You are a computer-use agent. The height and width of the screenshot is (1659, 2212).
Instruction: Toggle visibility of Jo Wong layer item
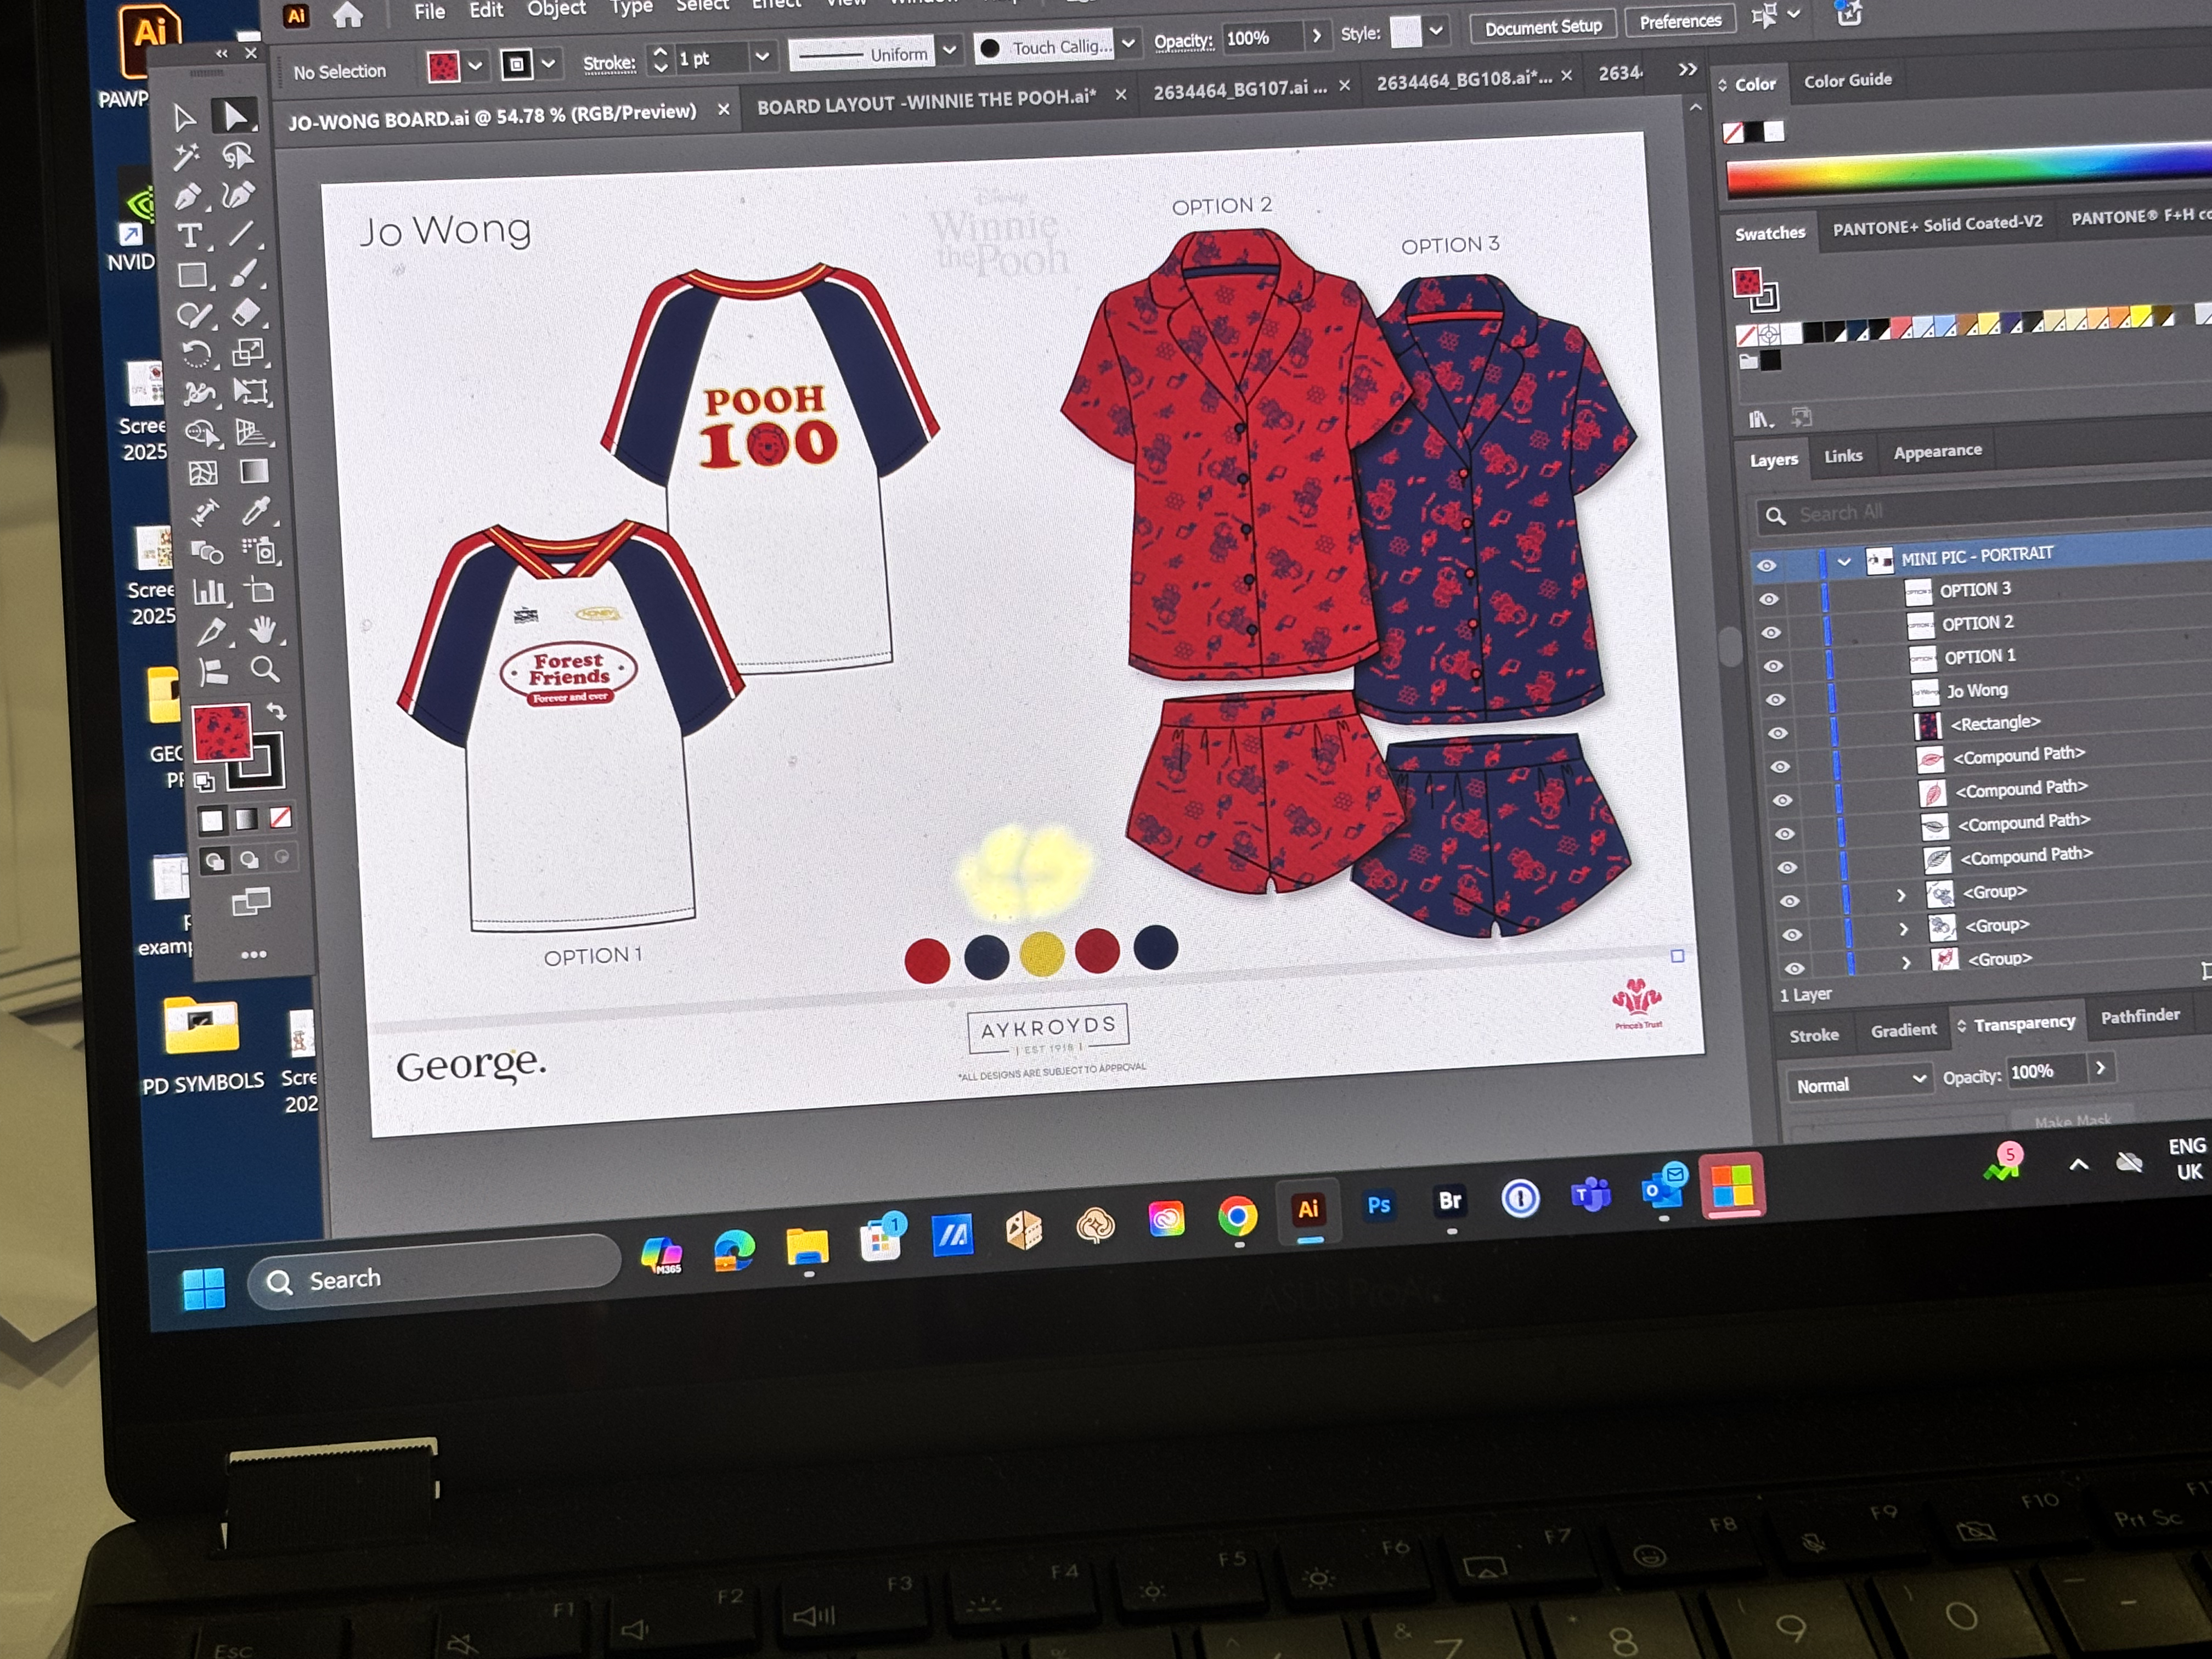click(1775, 700)
